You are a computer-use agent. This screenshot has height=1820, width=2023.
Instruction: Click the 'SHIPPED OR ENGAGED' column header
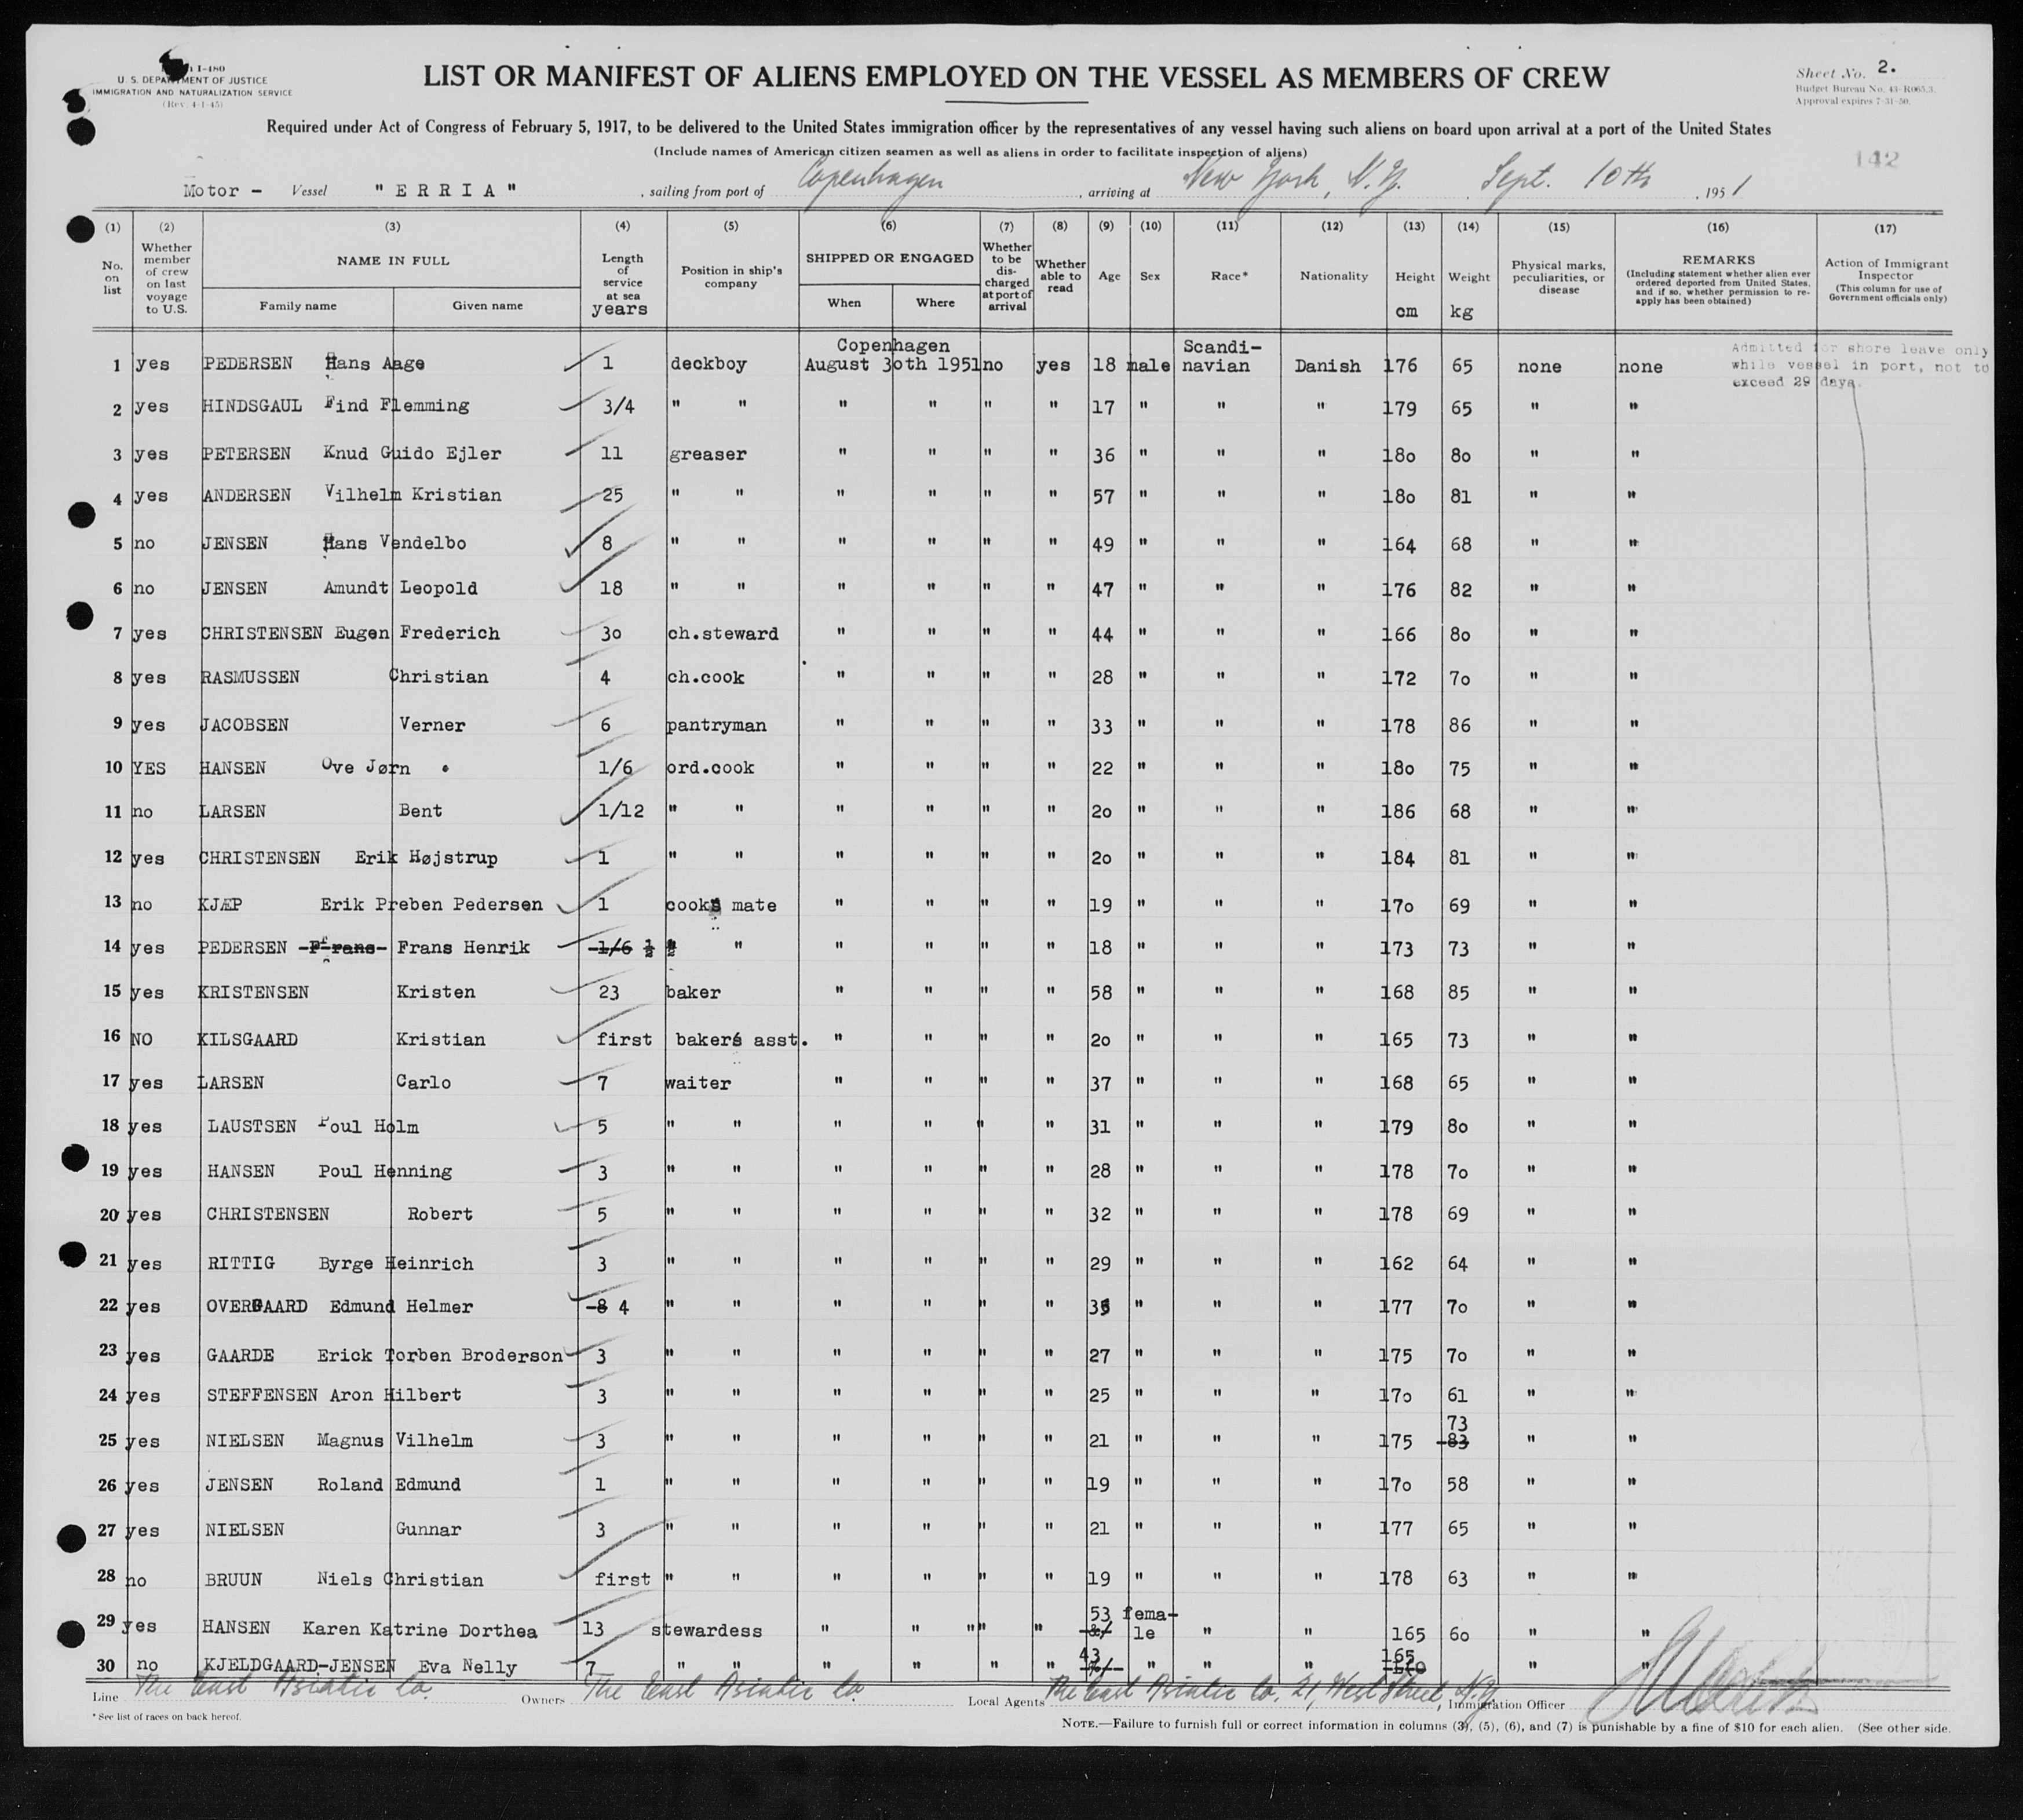889,258
